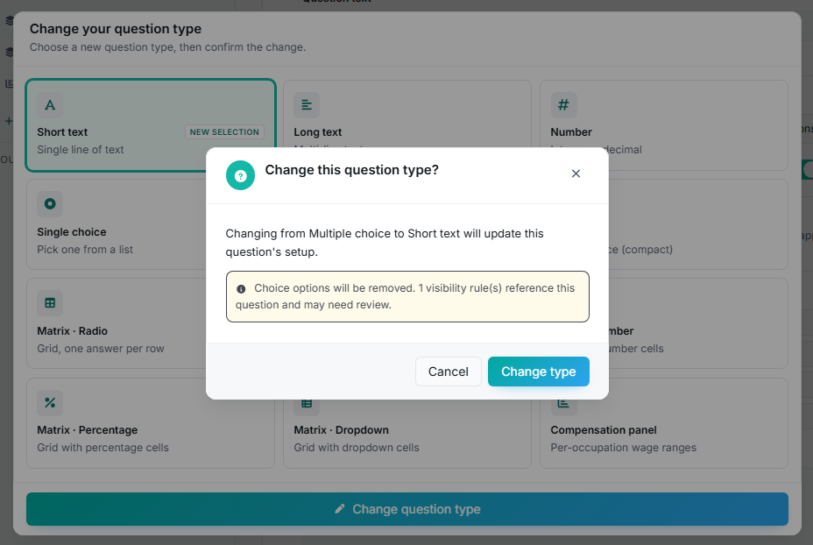
Task: Click 'Pick one from a list' description
Action: pos(85,250)
